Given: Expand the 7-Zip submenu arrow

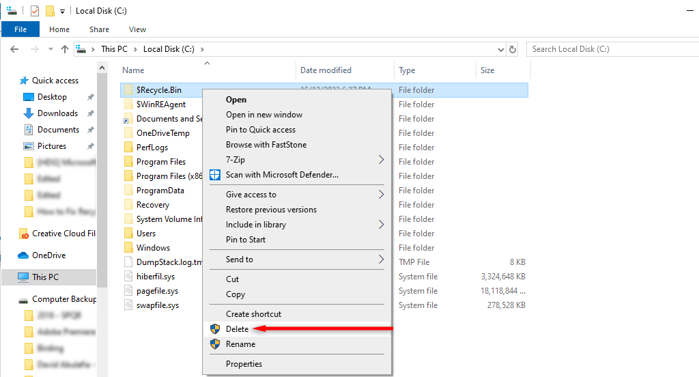Looking at the screenshot, I should coord(381,160).
